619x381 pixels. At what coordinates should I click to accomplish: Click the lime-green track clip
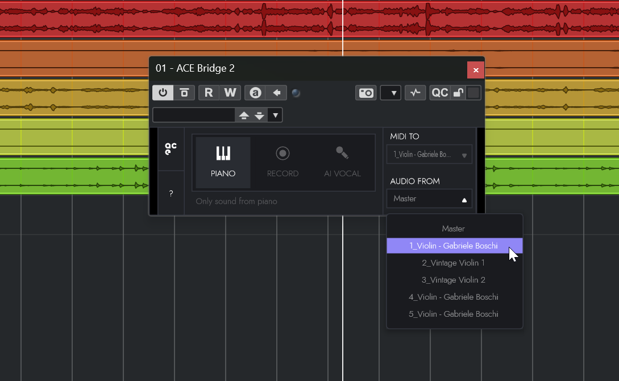pos(74,136)
